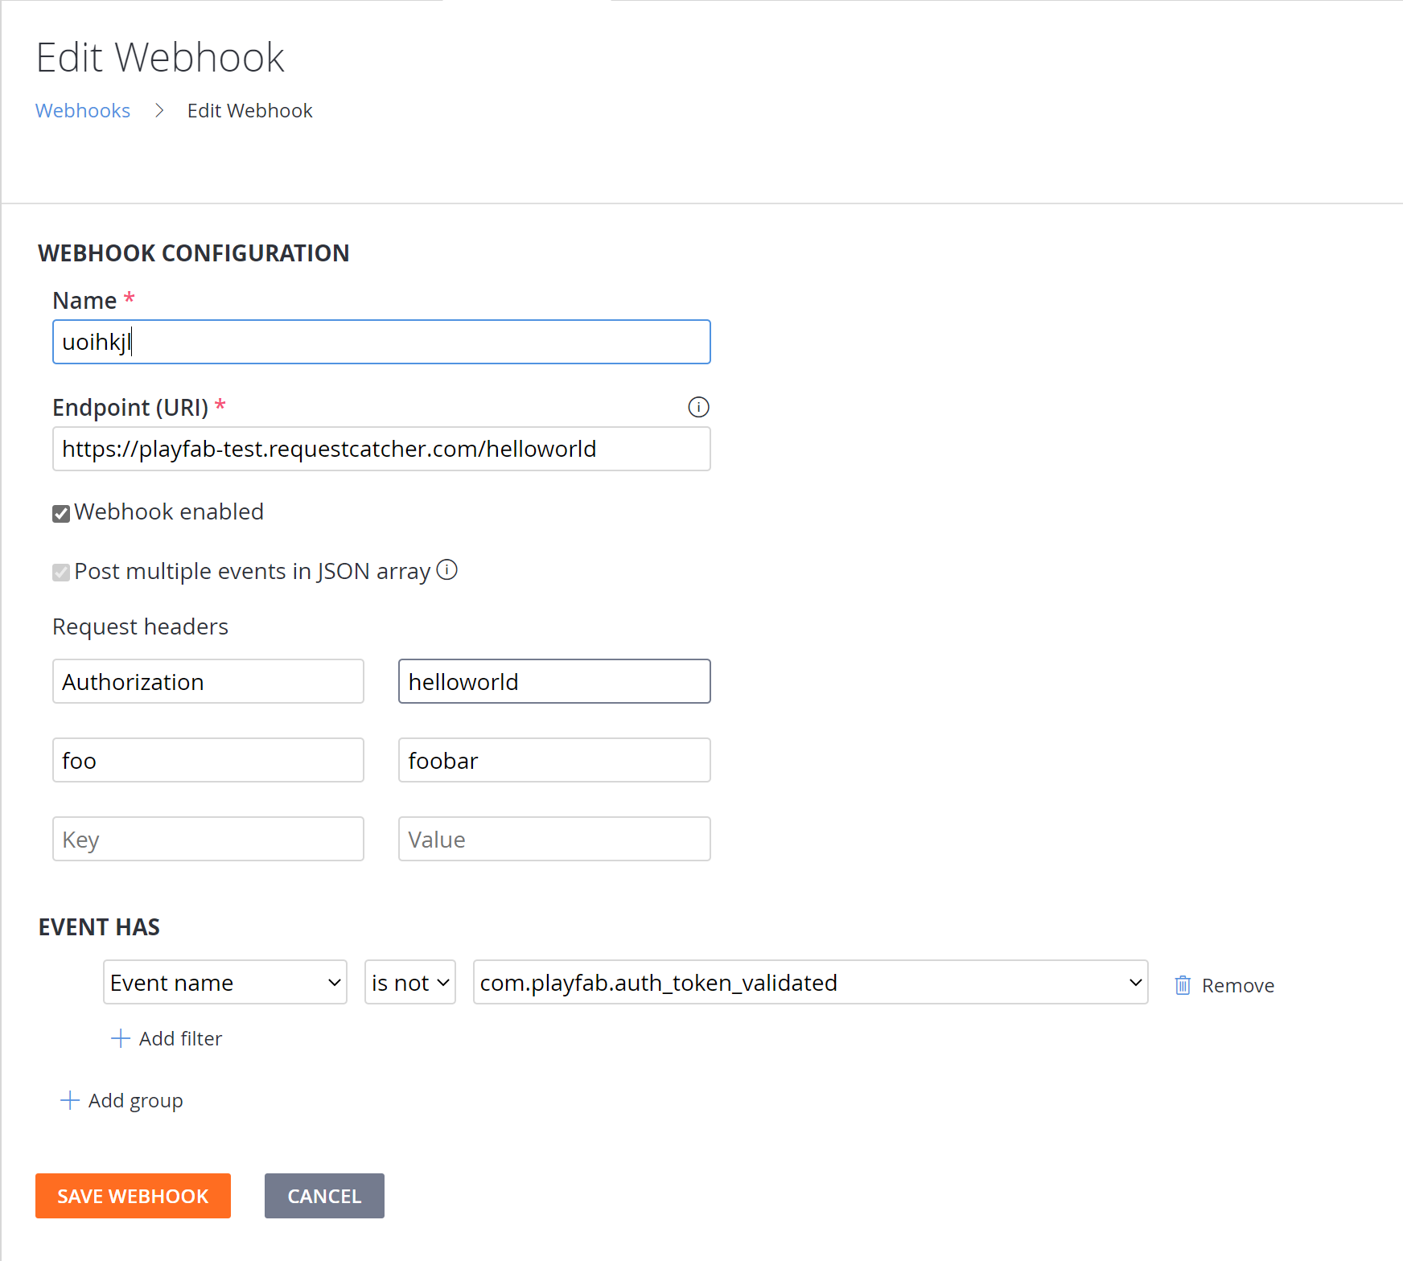Click the Endpoint URI info icon
The height and width of the screenshot is (1261, 1403).
pos(698,407)
